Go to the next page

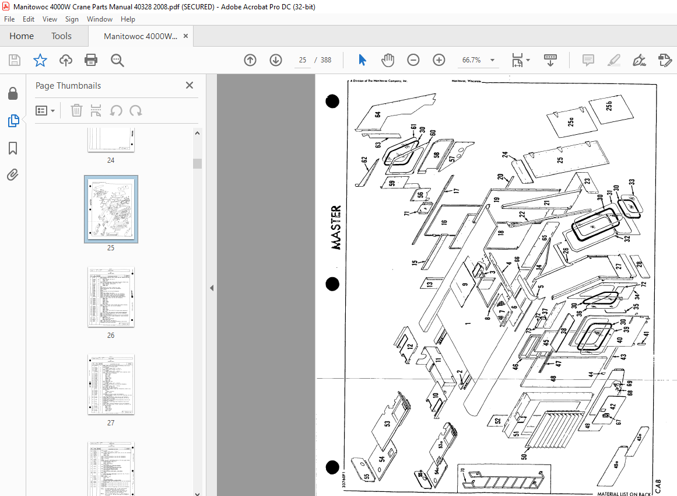(276, 60)
